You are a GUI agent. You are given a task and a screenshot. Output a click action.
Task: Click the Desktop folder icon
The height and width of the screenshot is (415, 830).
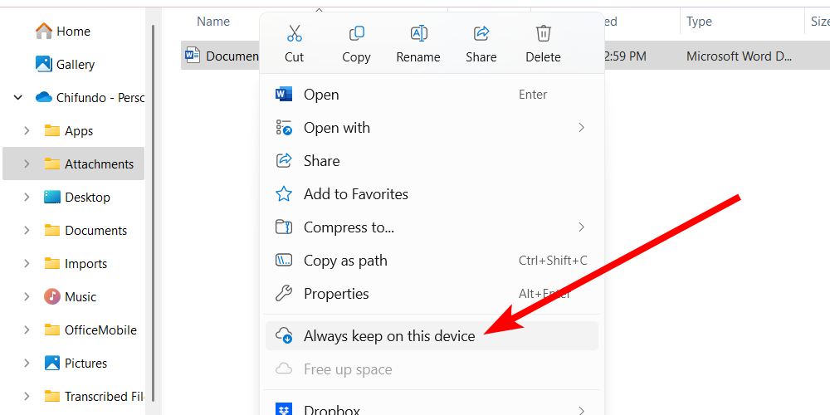tap(51, 197)
